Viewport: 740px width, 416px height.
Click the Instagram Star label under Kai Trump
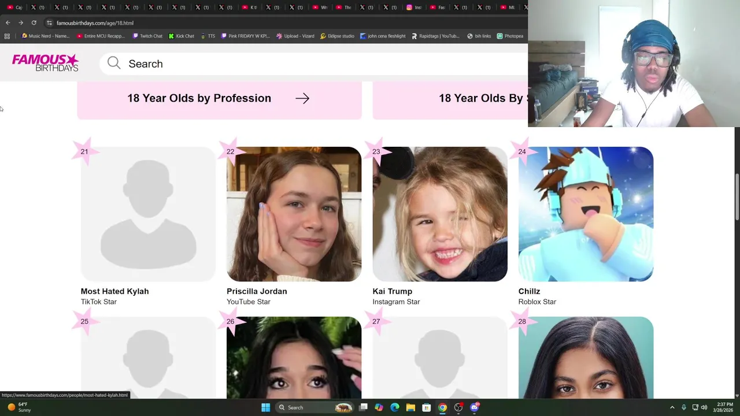coord(396,302)
